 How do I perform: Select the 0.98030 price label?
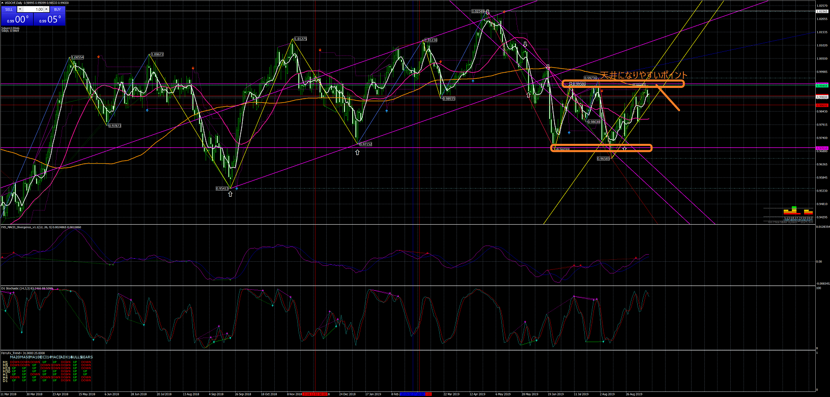(593, 122)
